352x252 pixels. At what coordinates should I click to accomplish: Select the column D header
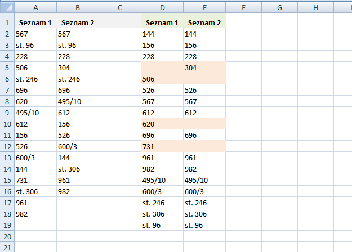tap(162, 8)
